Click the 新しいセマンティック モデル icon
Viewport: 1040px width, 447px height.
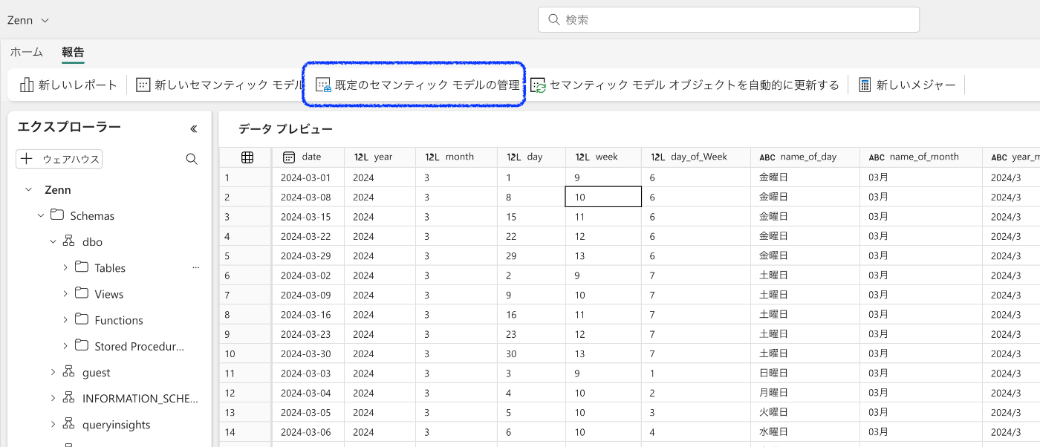click(x=142, y=84)
